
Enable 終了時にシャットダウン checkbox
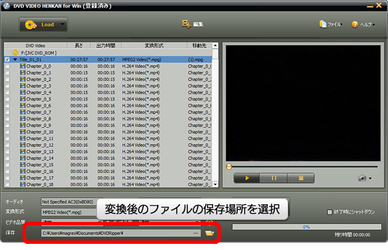tap(330, 212)
